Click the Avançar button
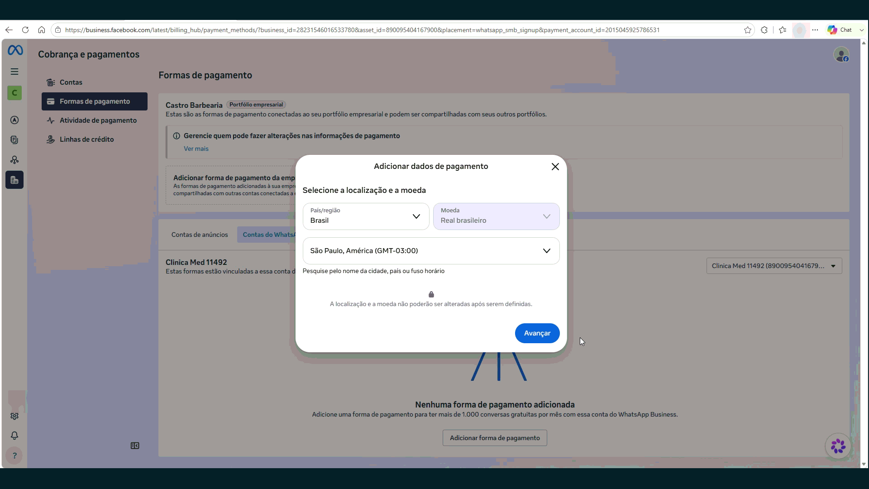 pyautogui.click(x=537, y=333)
